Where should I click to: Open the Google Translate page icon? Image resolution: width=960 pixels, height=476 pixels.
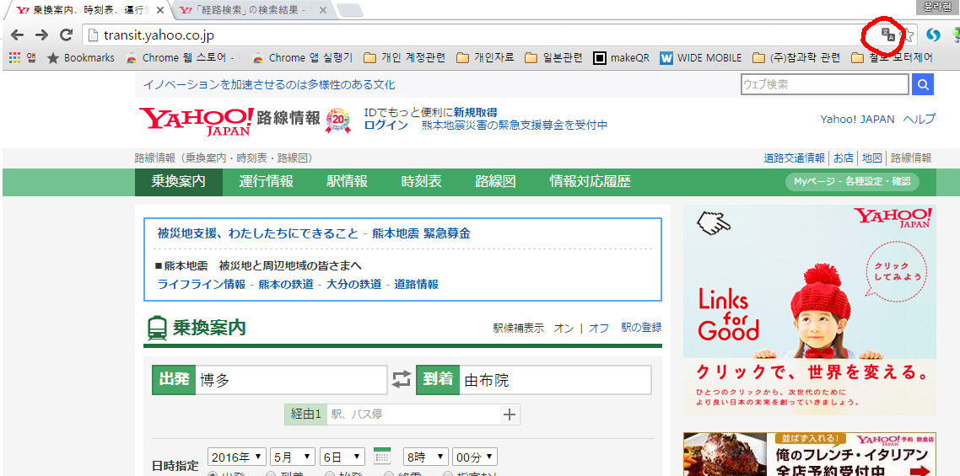coord(887,35)
